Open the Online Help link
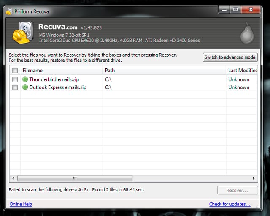The width and height of the screenshot is (270, 216). (21, 204)
